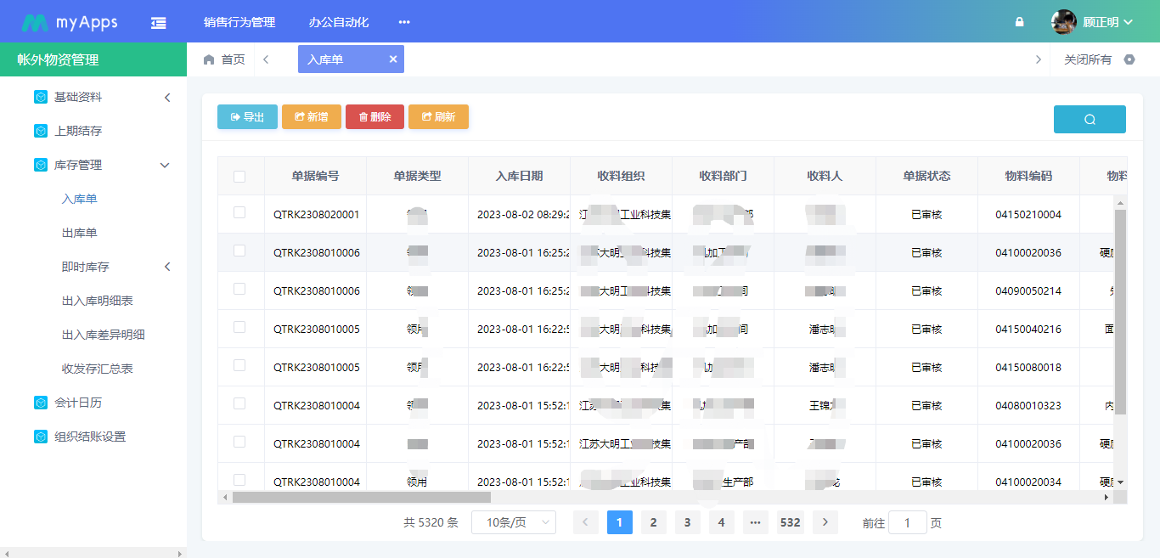Select the 销售行为管理 menu
The height and width of the screenshot is (558, 1160).
pos(240,22)
